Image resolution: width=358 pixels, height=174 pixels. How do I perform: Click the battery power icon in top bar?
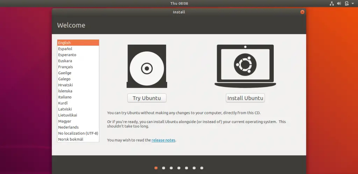[346, 3]
